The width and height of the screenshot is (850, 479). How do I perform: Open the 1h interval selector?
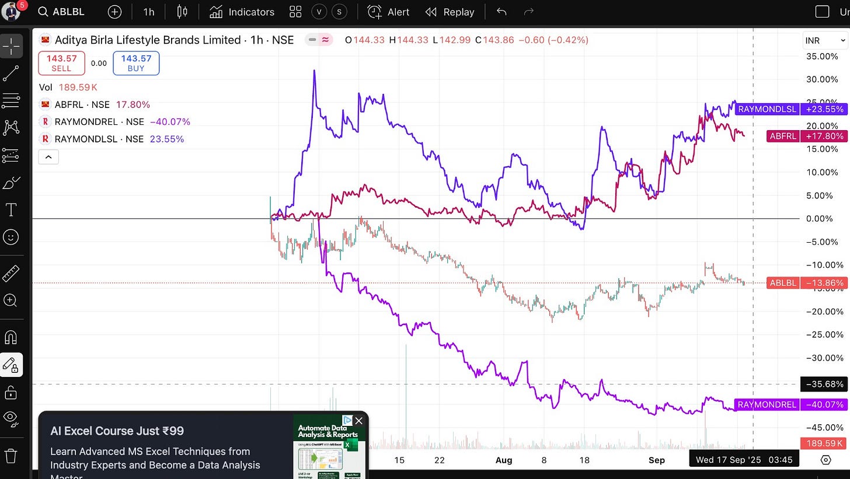click(149, 12)
